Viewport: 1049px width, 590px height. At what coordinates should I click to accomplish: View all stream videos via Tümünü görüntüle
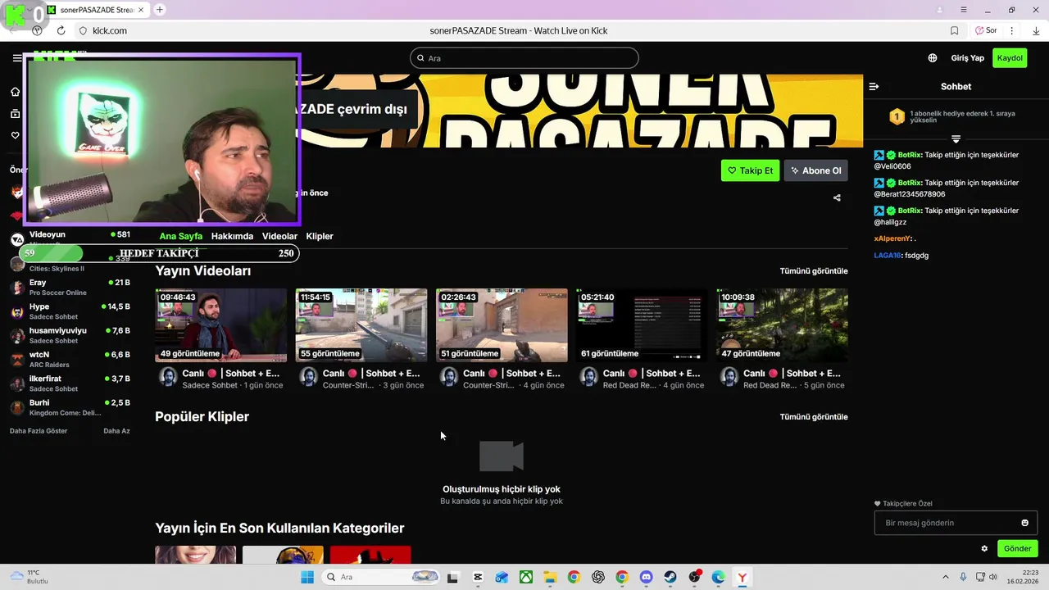[814, 270]
